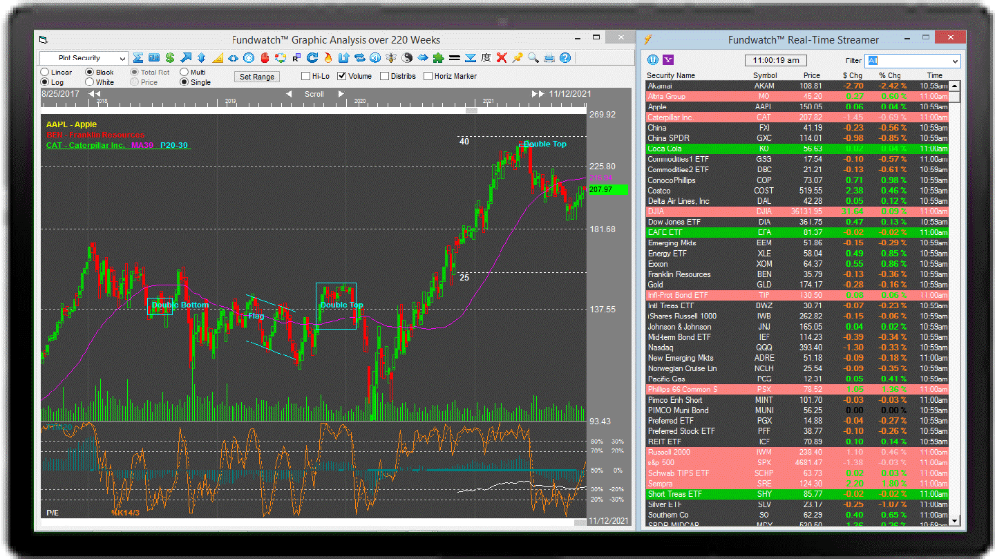Screen dimensions: 995x559
Task: Open the Plot Security dropdown
Action: (x=84, y=58)
